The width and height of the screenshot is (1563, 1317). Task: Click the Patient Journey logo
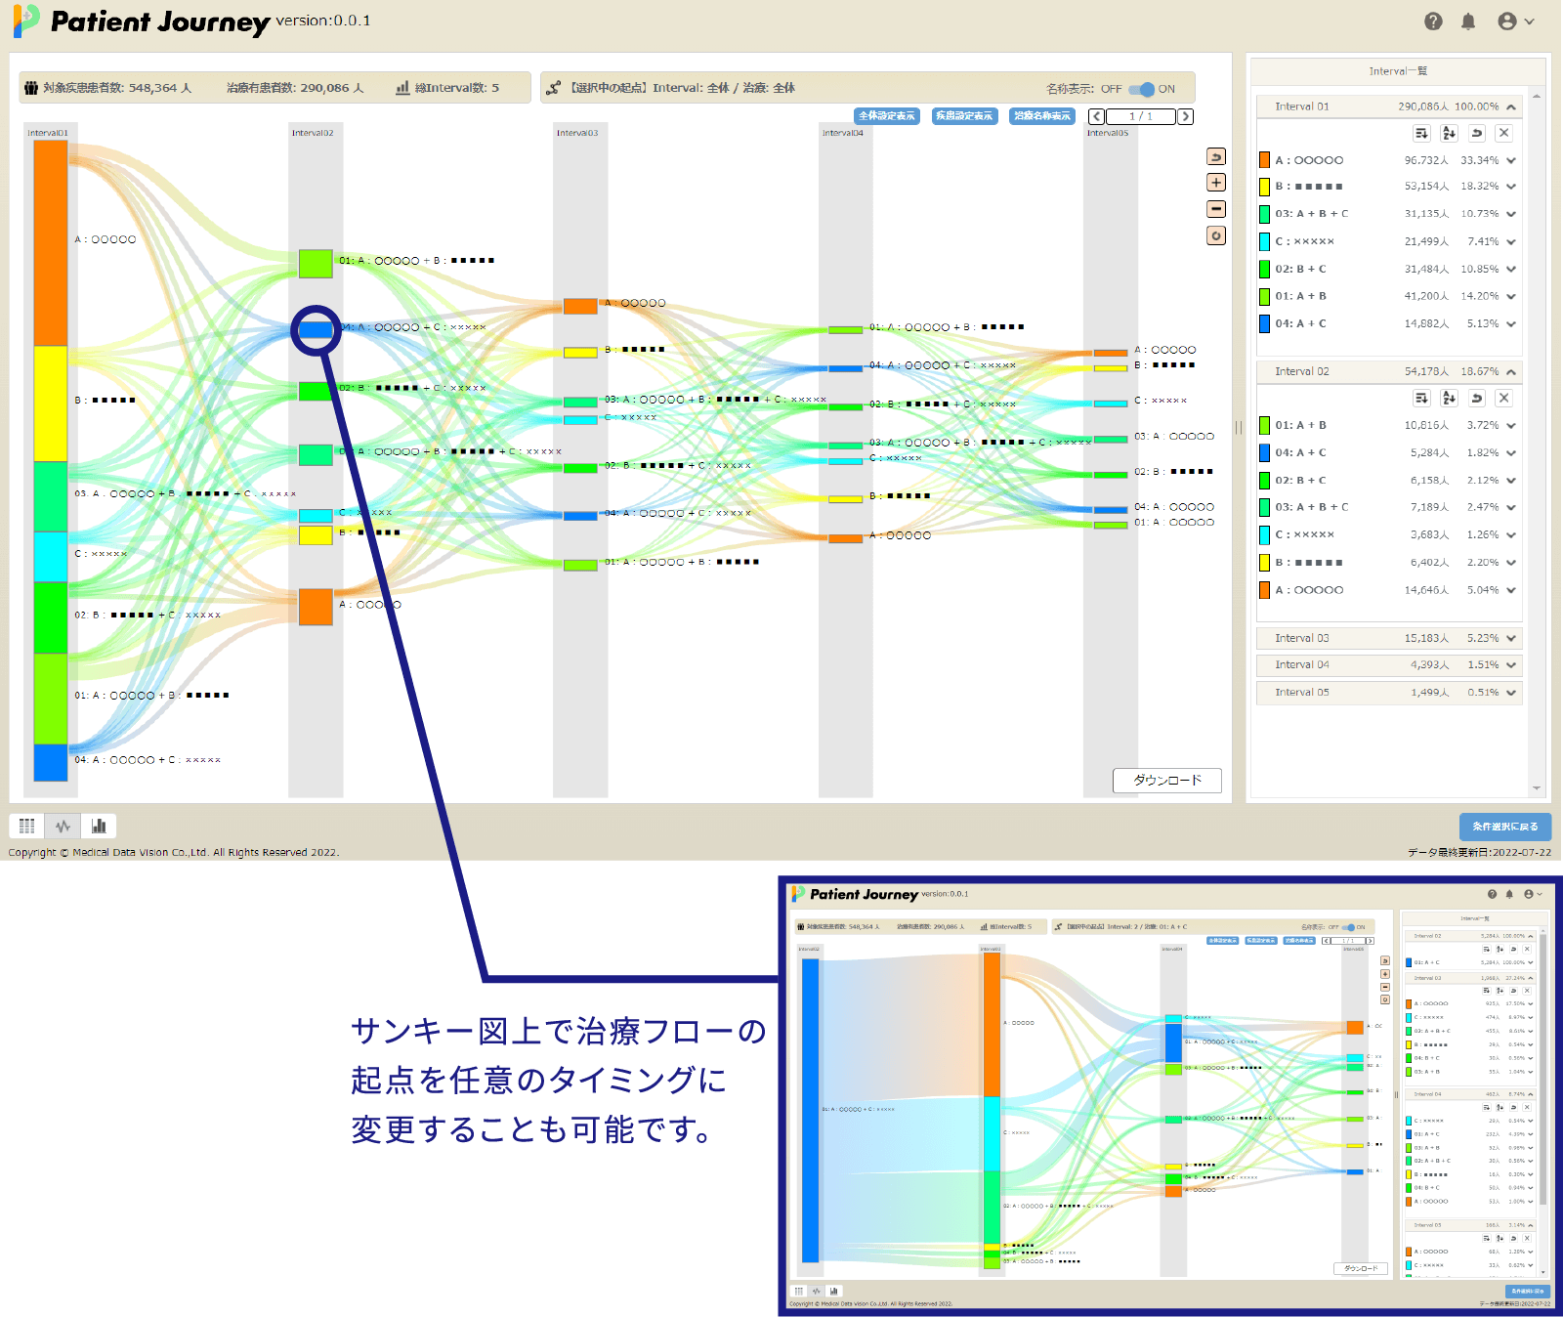tap(141, 21)
